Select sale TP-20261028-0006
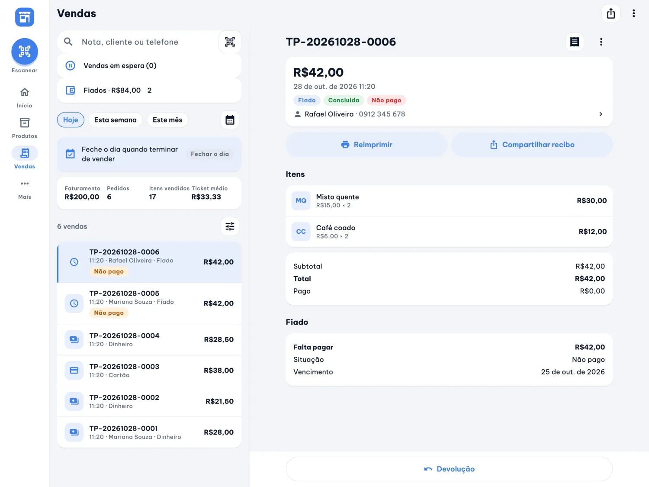This screenshot has height=487, width=649. pos(149,262)
